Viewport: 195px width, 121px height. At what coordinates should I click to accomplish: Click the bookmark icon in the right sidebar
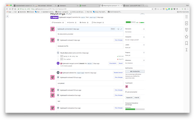click(186, 43)
